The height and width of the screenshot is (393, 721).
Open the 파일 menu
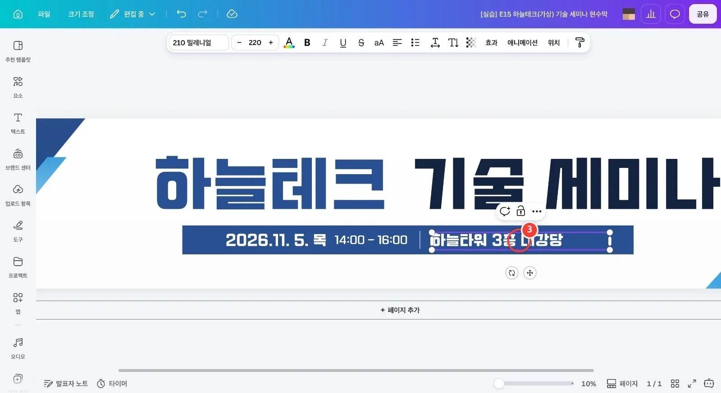click(44, 14)
